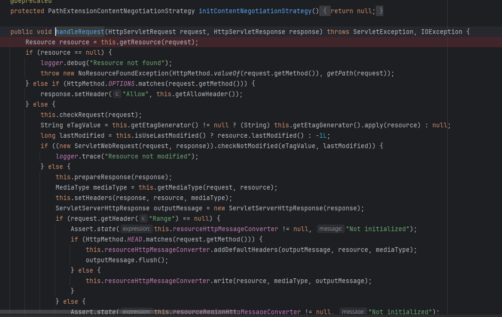Click prepareResponse method call
502x317 pixels.
coord(103,177)
